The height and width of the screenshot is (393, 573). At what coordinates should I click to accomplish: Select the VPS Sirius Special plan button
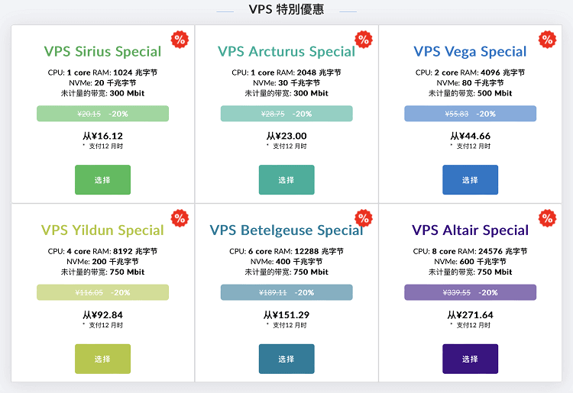102,179
